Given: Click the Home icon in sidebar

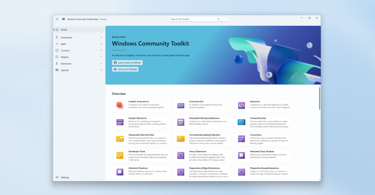Looking at the screenshot, I should point(57,30).
